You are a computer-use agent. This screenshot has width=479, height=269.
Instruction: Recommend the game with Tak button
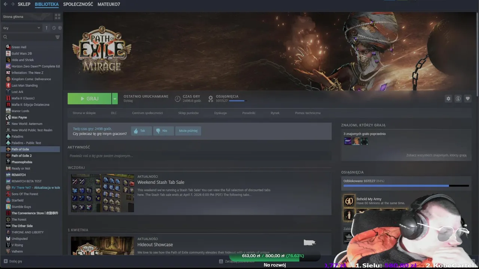141,131
